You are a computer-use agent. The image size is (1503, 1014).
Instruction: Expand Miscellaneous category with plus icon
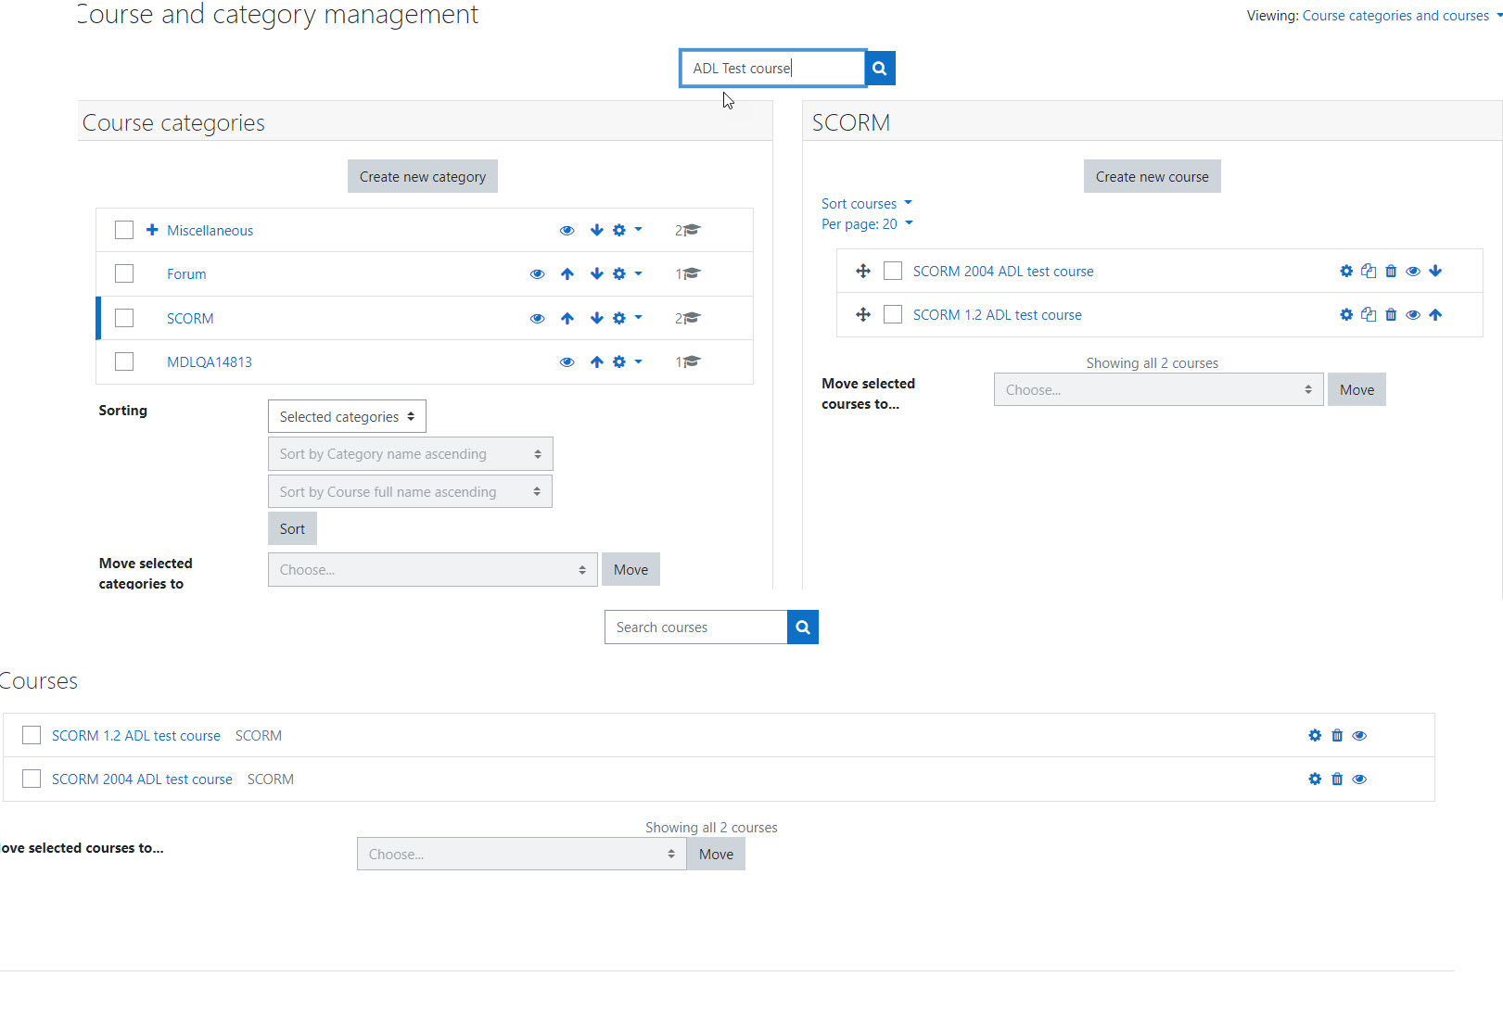point(152,229)
